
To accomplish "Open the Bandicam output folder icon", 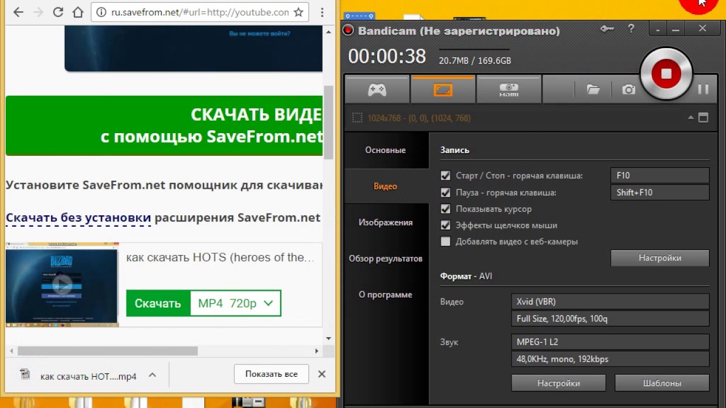I will 593,90.
